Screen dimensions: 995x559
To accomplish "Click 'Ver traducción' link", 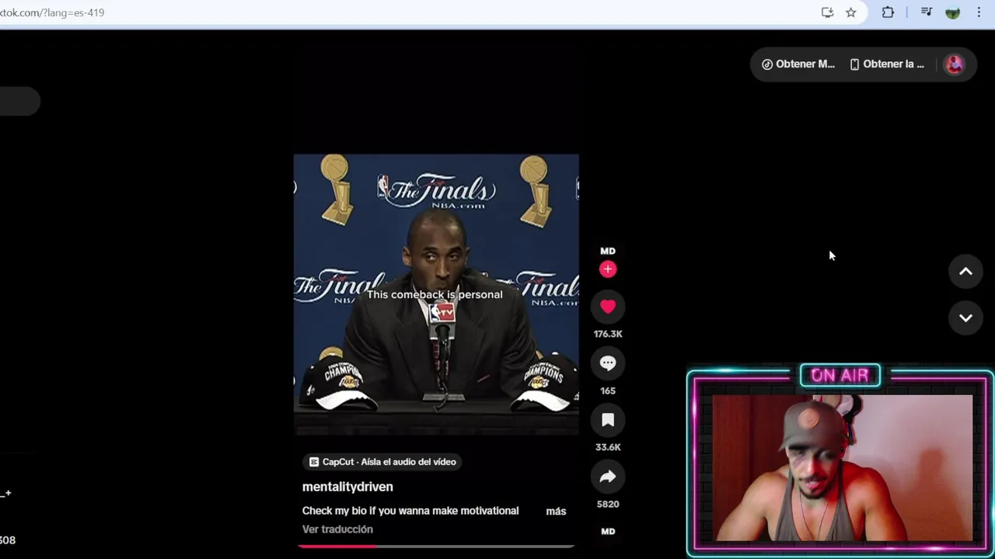I will point(337,529).
